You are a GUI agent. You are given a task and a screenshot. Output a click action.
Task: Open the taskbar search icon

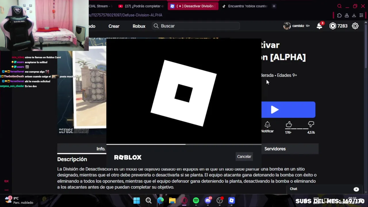tap(148, 200)
